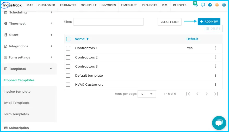The image size is (229, 132).
Task: Open the user profile icon
Action: coord(224,5)
